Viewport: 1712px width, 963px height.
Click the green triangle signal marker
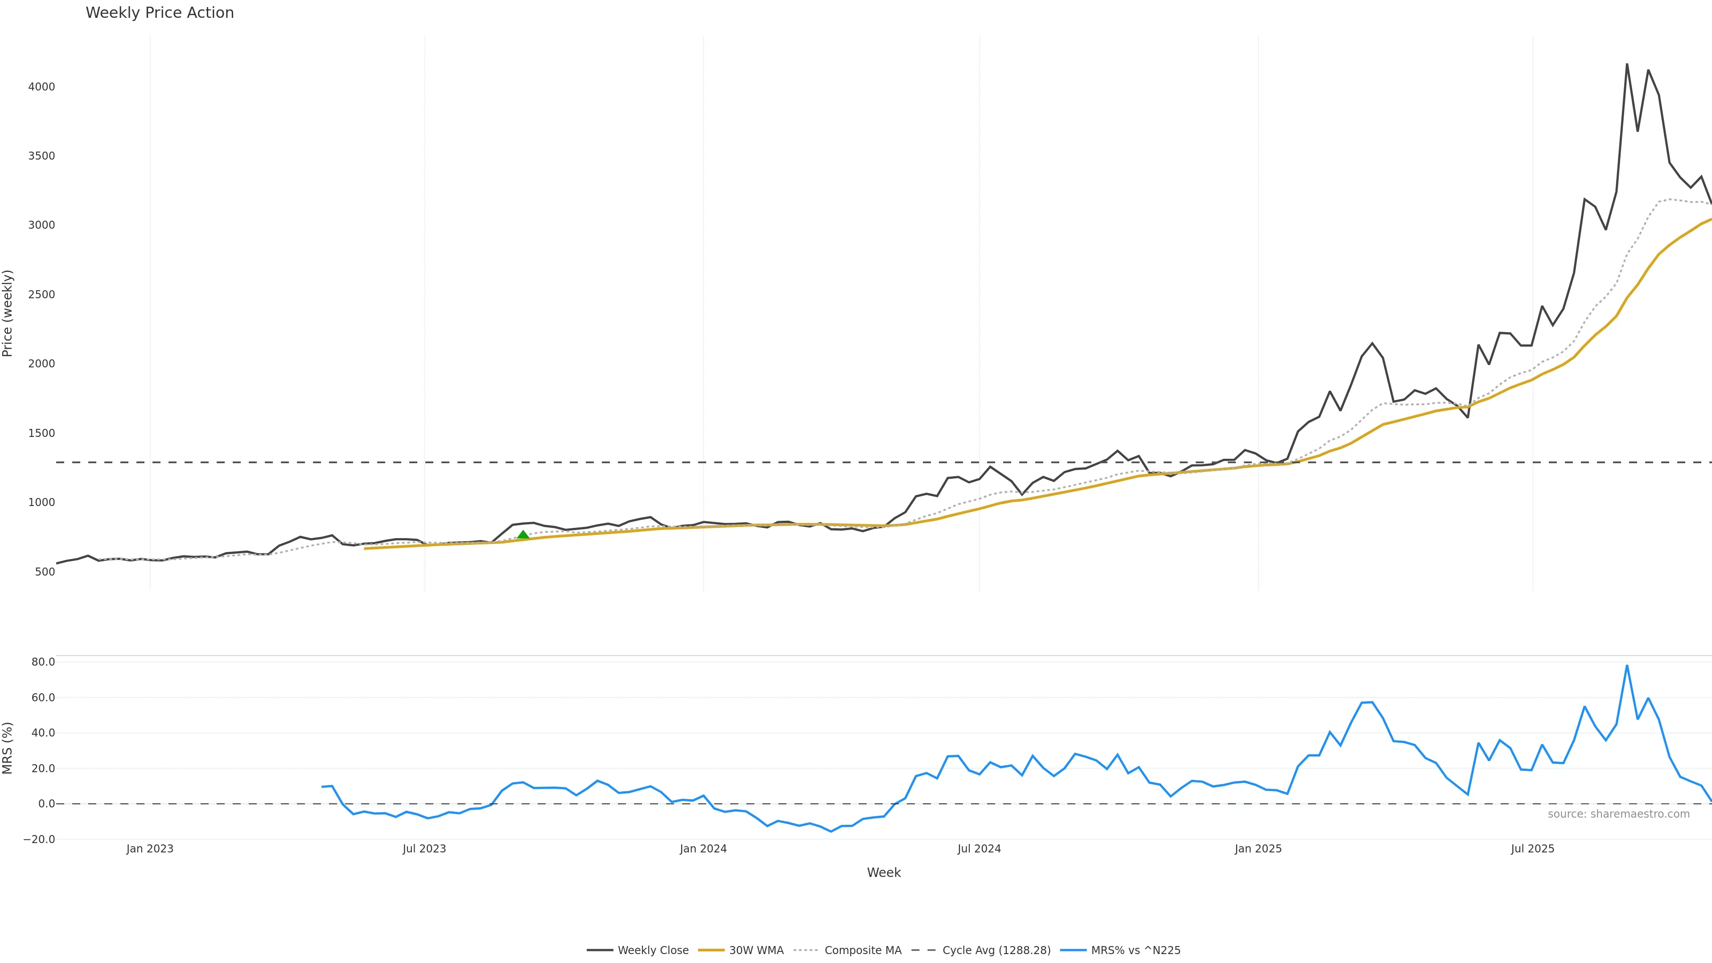523,535
